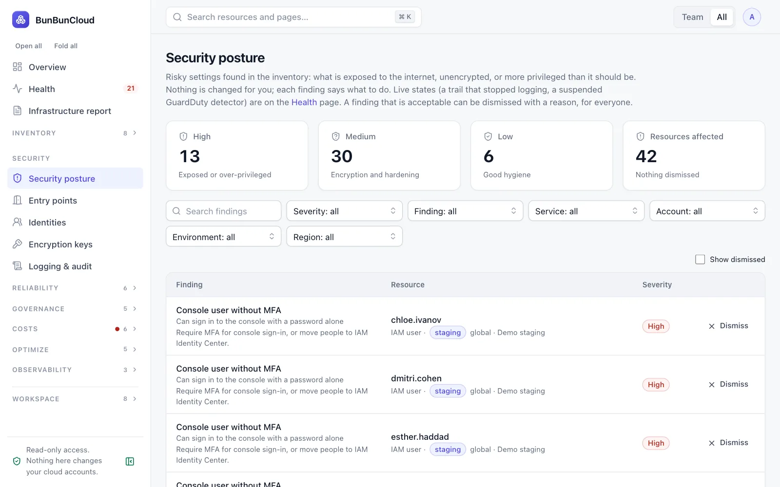The height and width of the screenshot is (487, 780).
Task: Open the Severity: all dropdown
Action: (x=344, y=211)
